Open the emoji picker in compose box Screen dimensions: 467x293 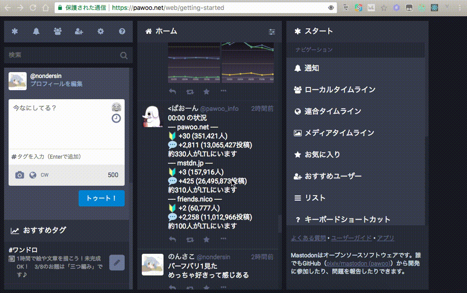(117, 107)
